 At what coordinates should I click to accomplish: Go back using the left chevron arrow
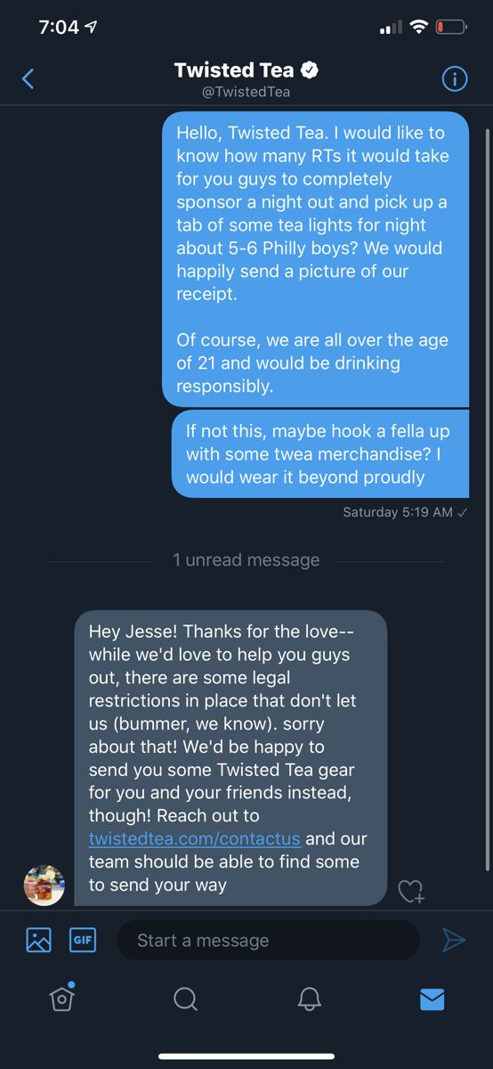[28, 79]
